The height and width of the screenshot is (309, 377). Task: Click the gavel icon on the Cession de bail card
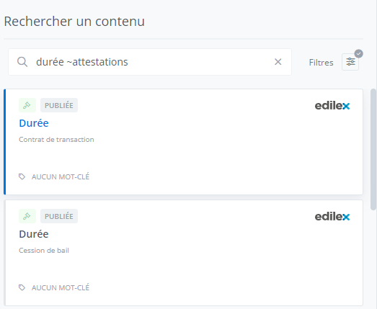click(27, 216)
